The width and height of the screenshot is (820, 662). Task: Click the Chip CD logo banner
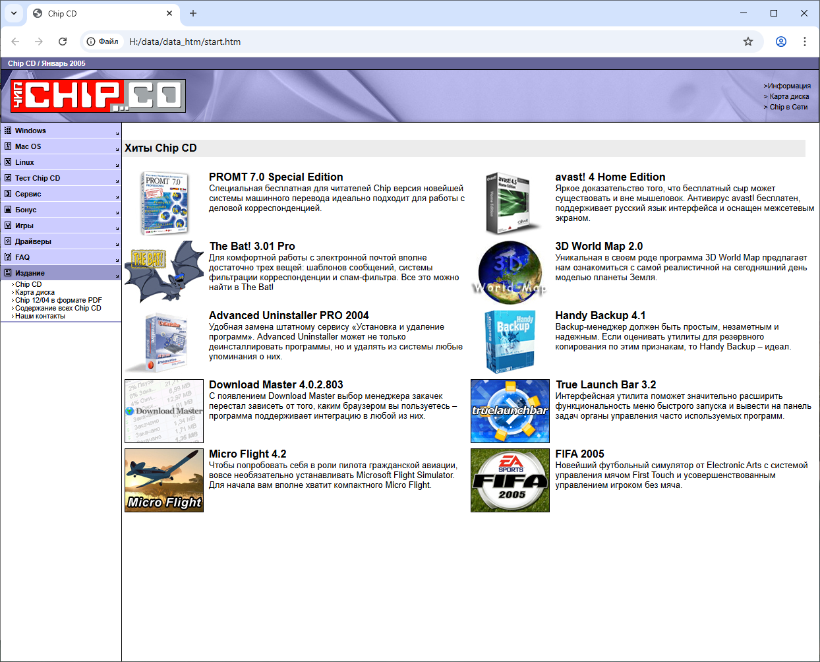[98, 96]
